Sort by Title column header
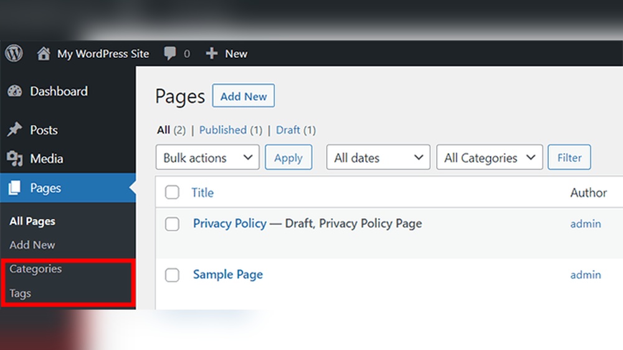Screen dimensions: 623x350 tap(202, 193)
